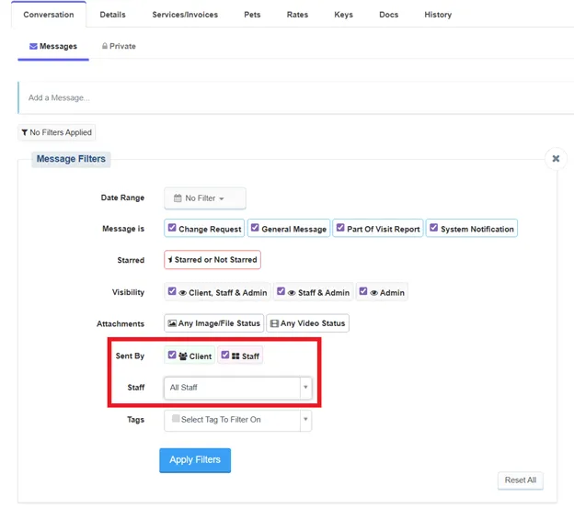Click the Starred label
This screenshot has height=508, width=574.
[x=131, y=260]
